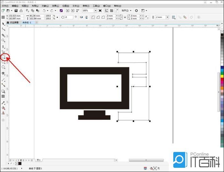Viewport: 224px width, 172px height.
Task: Select the Pick tool arrow
Action: [x=4, y=24]
